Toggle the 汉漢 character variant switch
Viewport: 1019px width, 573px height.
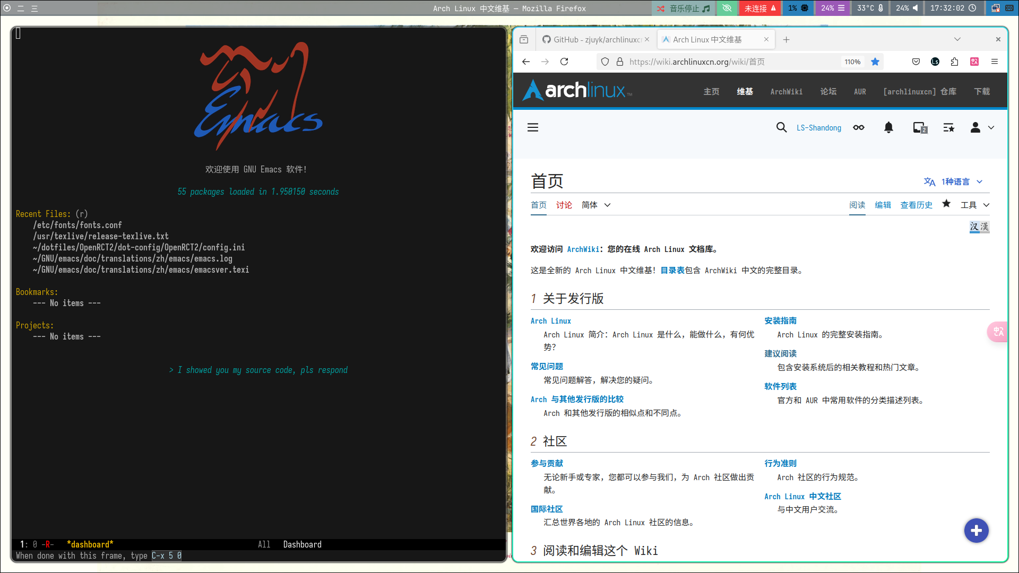[x=979, y=227]
